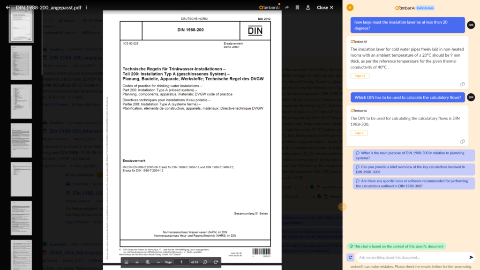The width and height of the screenshot is (480, 270).
Task: Share the document via the forward arrow
Action: 287,7
